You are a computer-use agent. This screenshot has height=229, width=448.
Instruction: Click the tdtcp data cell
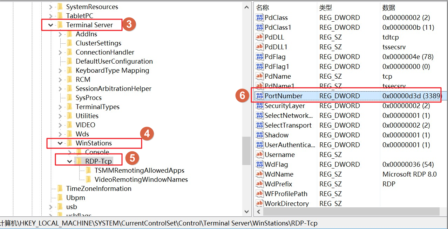(391, 37)
